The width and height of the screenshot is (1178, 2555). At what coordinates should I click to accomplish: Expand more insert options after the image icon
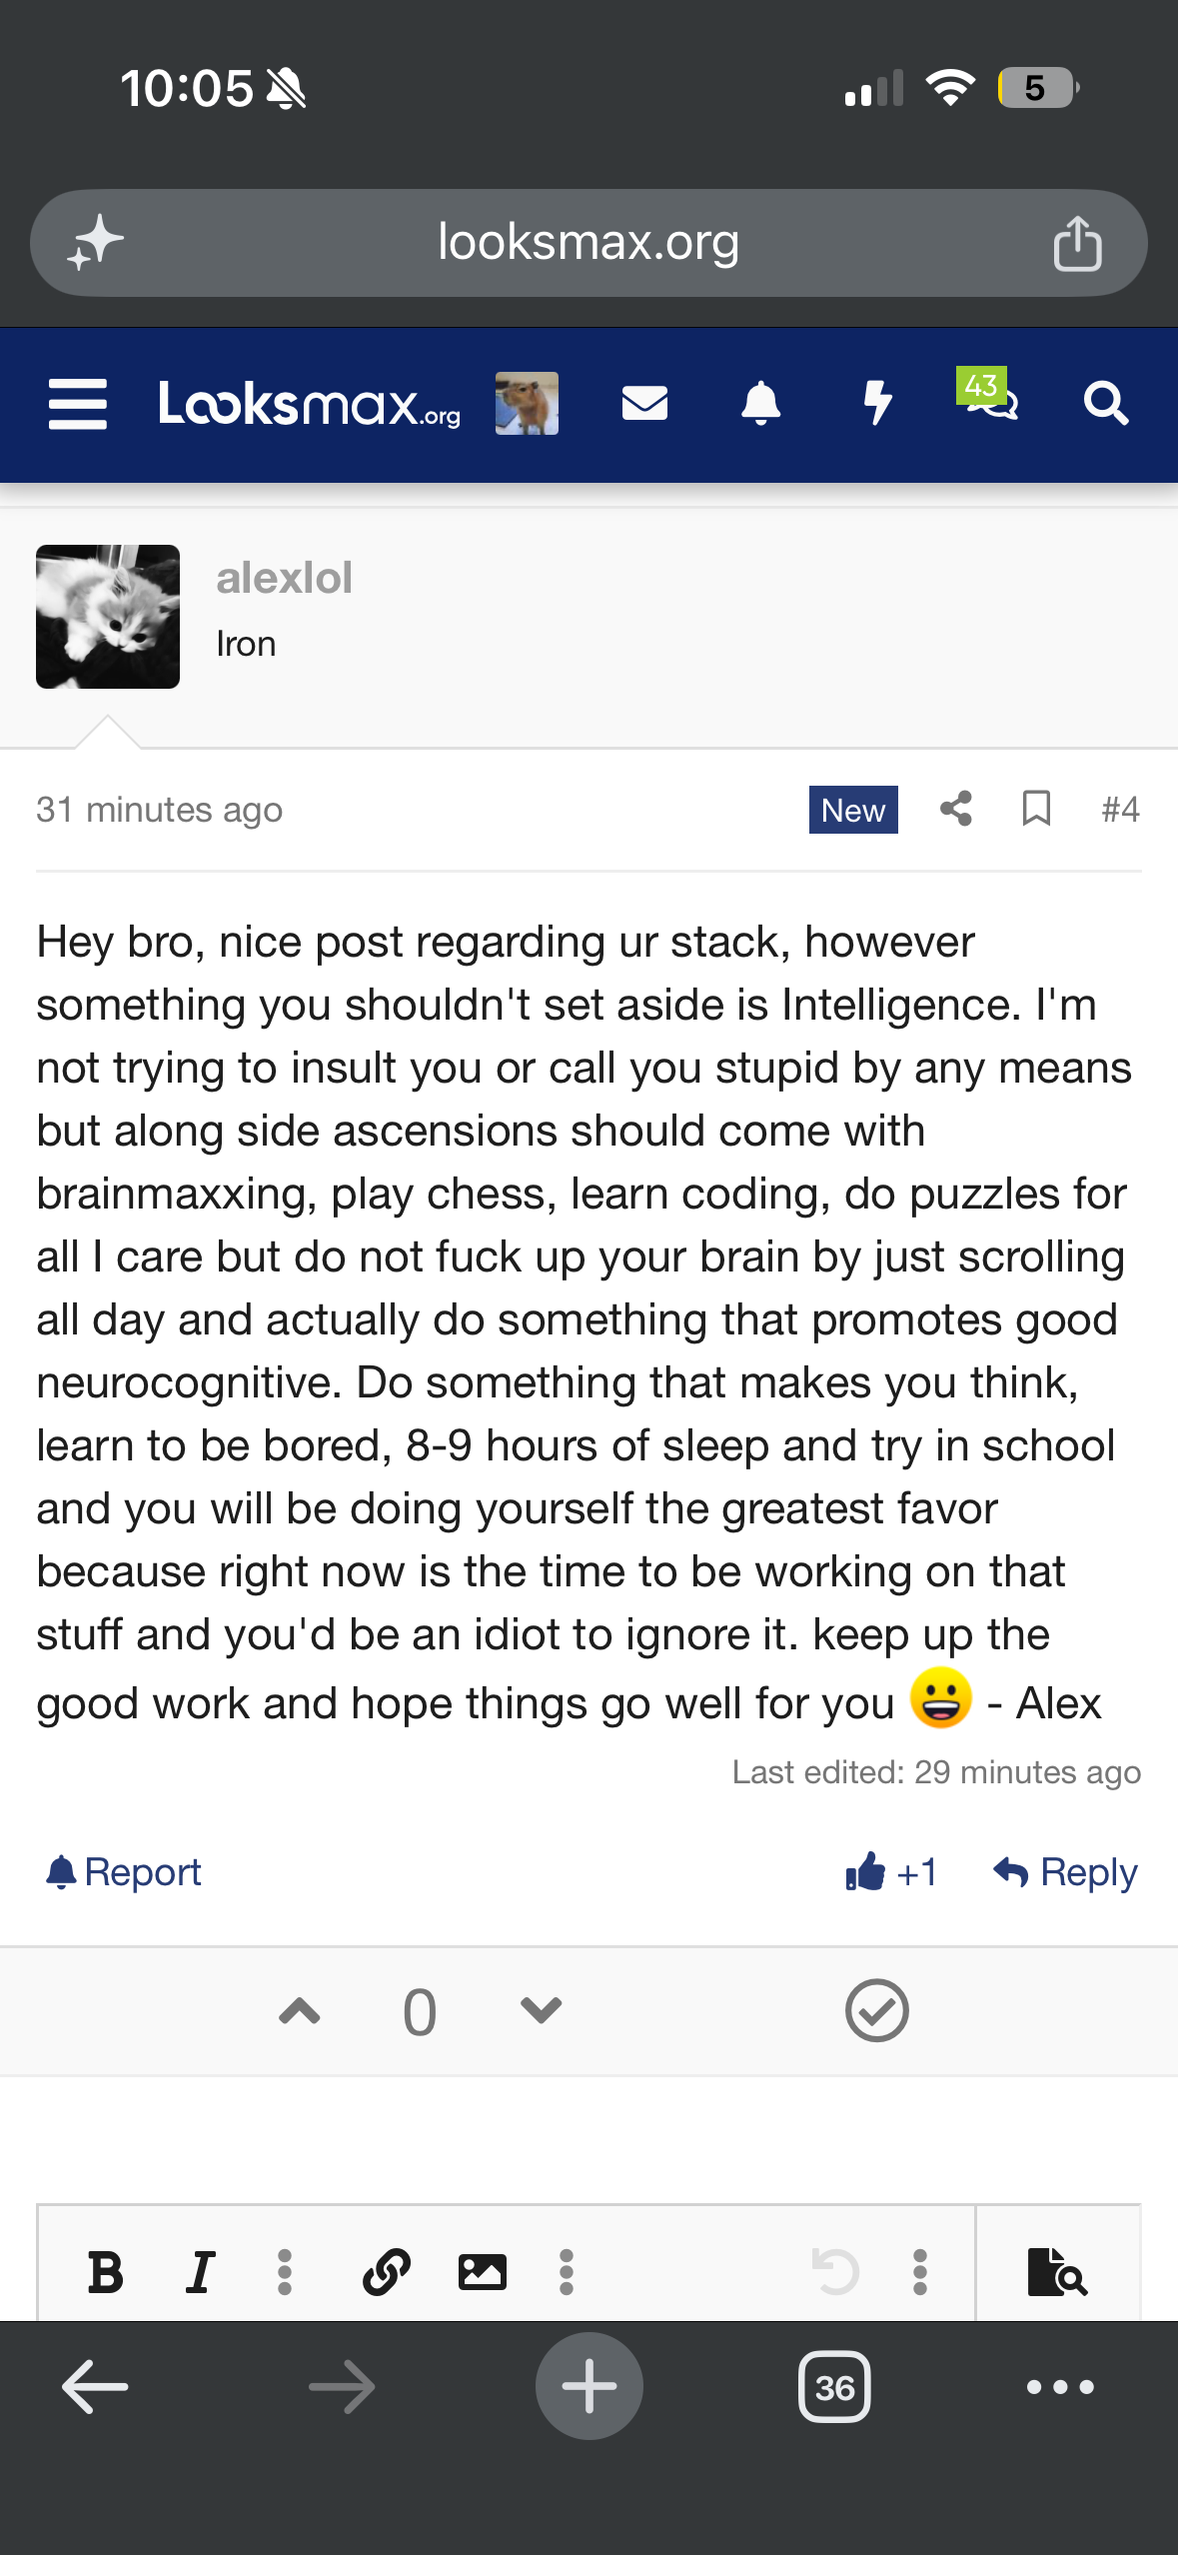pyautogui.click(x=567, y=2272)
